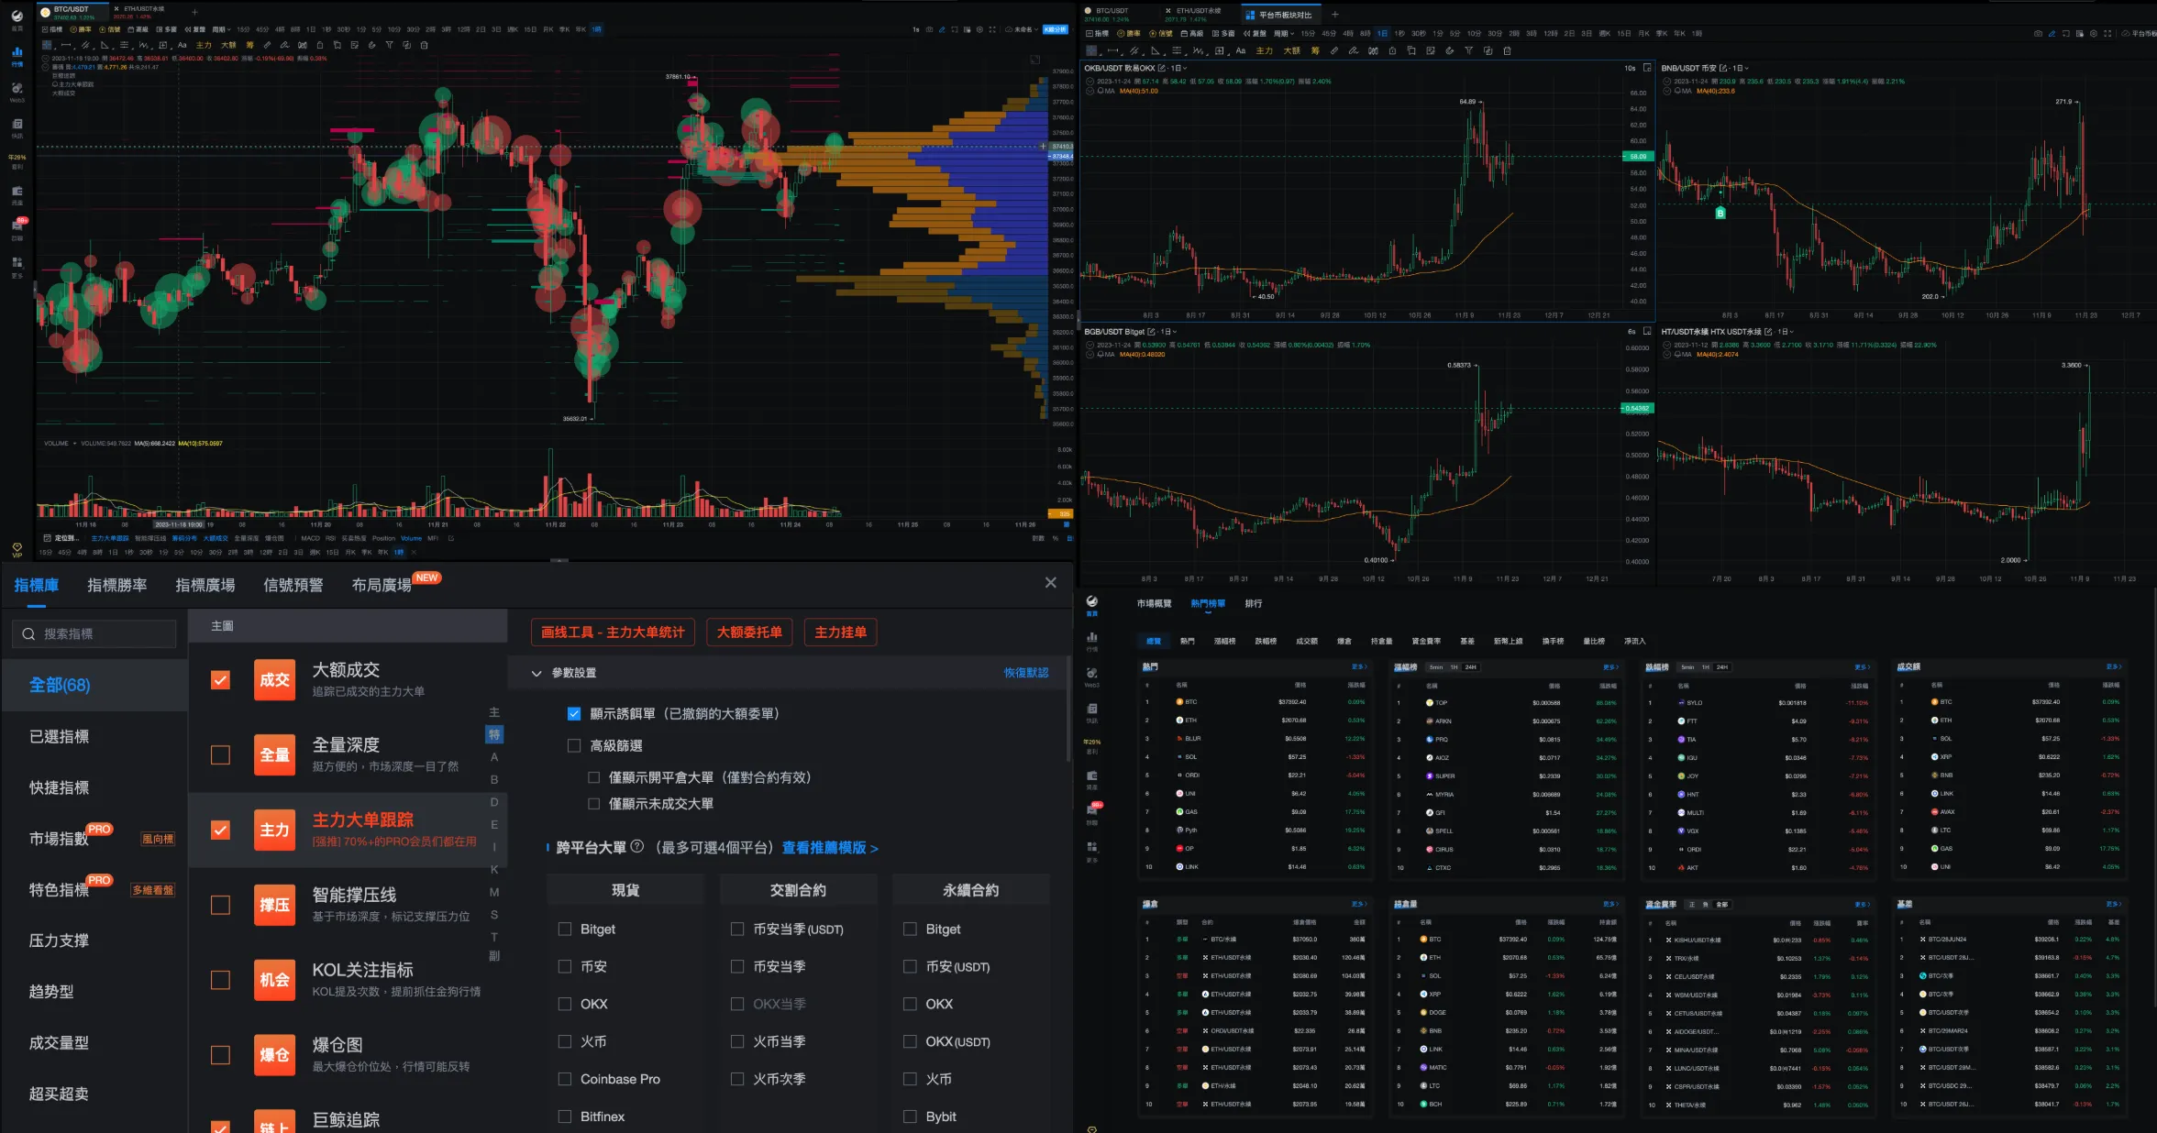This screenshot has width=2157, height=1133.
Task: Click the trash icon to remove drawings
Action: pos(425,44)
